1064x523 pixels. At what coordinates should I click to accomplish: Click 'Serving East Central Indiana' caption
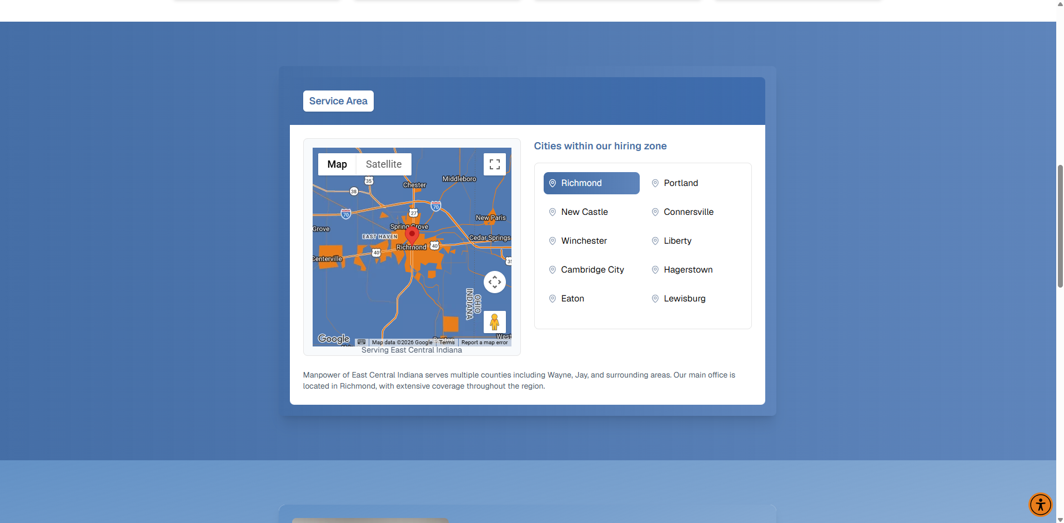(411, 350)
